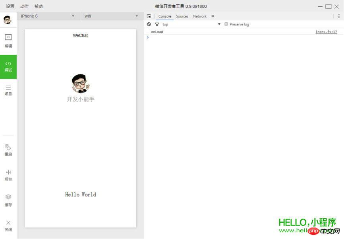Open the 缓存 cache option

(x=8, y=200)
